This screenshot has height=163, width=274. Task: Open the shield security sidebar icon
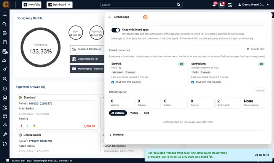point(5,98)
